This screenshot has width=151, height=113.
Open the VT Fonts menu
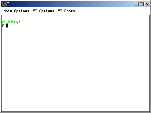coord(66,11)
